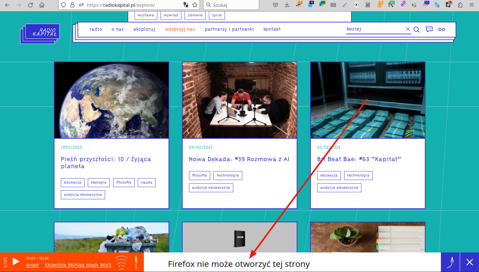Image resolution: width=479 pixels, height=272 pixels.
Task: Select the 'zdrowie' tag filter
Action: 195,15
